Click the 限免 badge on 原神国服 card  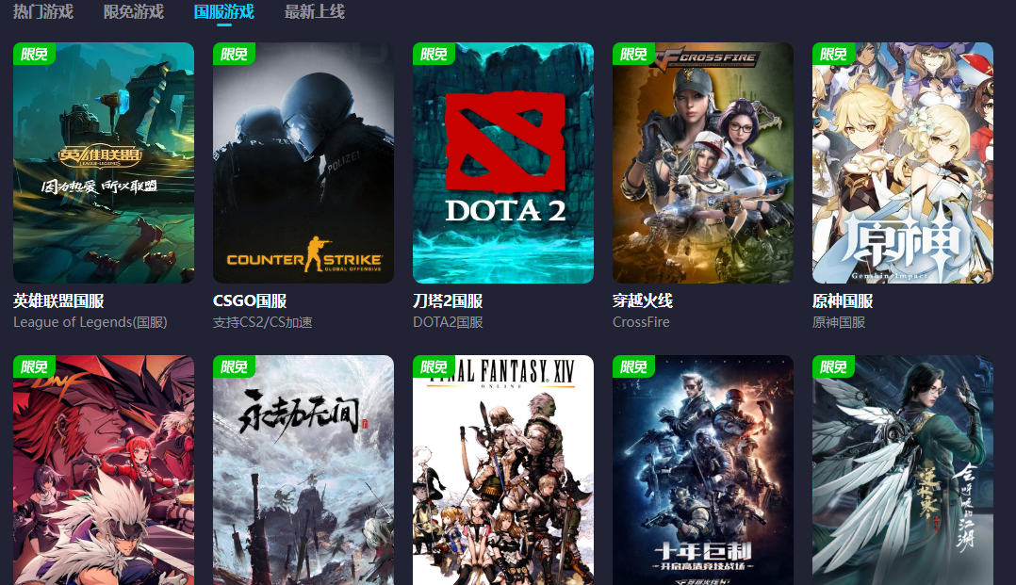tap(833, 54)
